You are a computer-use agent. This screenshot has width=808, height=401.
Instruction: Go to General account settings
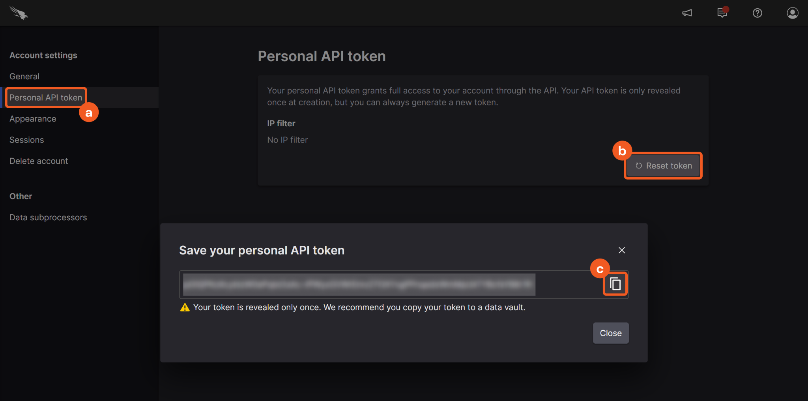pyautogui.click(x=24, y=77)
